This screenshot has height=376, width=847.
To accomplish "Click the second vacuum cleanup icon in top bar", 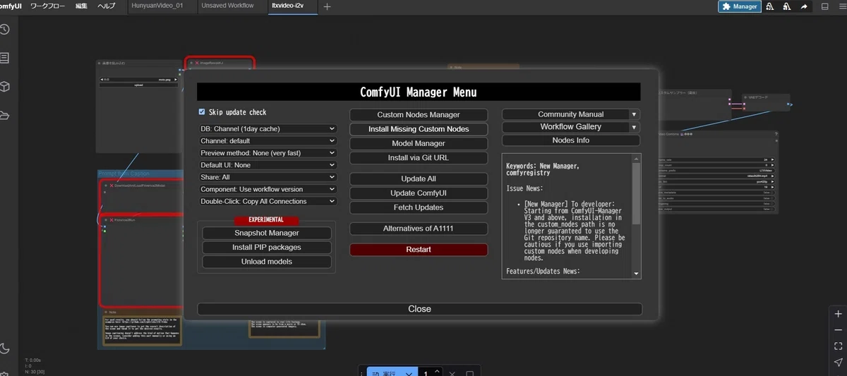I will coord(786,6).
